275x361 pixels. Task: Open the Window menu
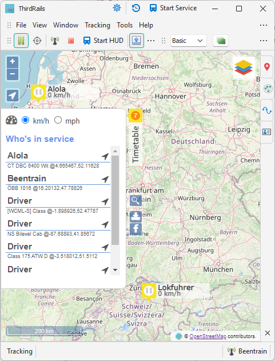pos(66,25)
